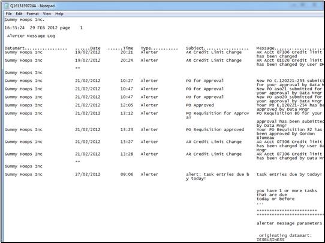Open the File menu
Screen dimensions: 325x243
pyautogui.click(x=9, y=14)
